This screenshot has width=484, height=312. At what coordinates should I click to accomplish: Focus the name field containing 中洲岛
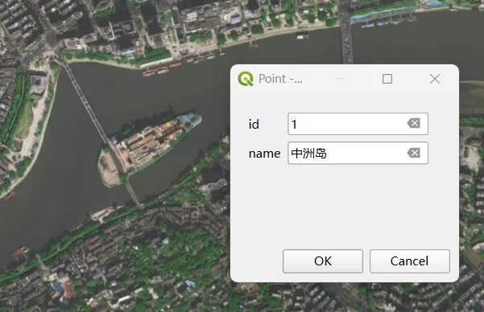[358, 153]
